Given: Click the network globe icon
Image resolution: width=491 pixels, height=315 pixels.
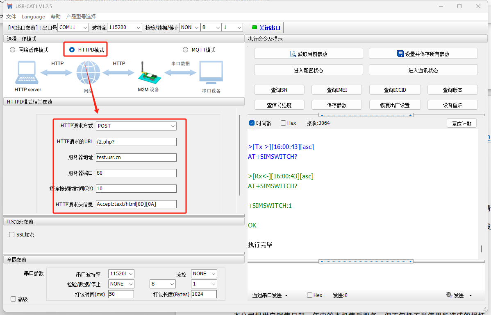Looking at the screenshot, I should [88, 73].
